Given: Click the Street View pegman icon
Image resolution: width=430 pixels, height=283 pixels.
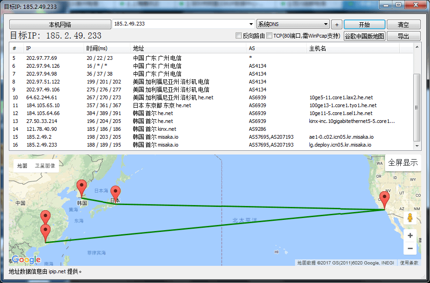Looking at the screenshot, I should click(410, 218).
